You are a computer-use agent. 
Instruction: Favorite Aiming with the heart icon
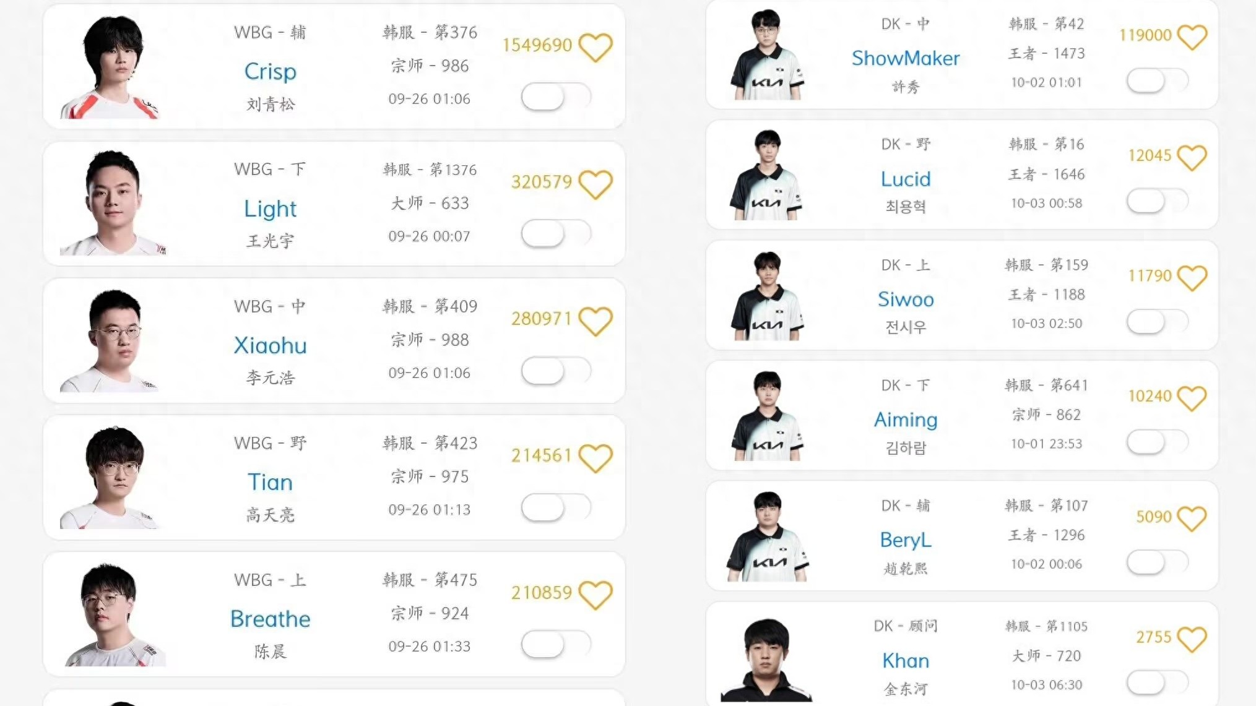(1192, 398)
